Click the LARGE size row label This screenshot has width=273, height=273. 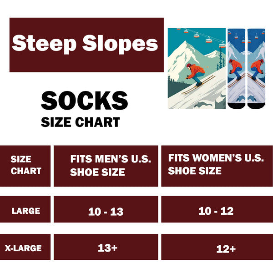click(x=26, y=211)
